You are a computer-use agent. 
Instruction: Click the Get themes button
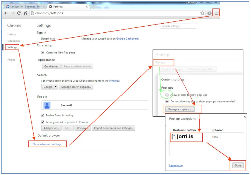pyautogui.click(x=51, y=66)
